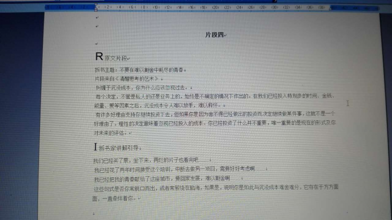Click the 原文片段 subheading text
The width and height of the screenshot is (392, 220).
[116, 58]
